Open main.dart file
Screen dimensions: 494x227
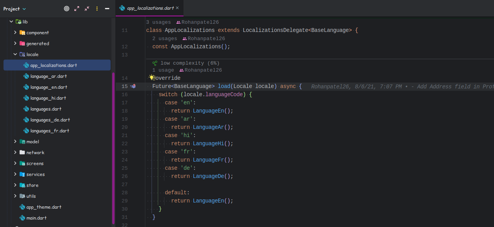[37, 218]
